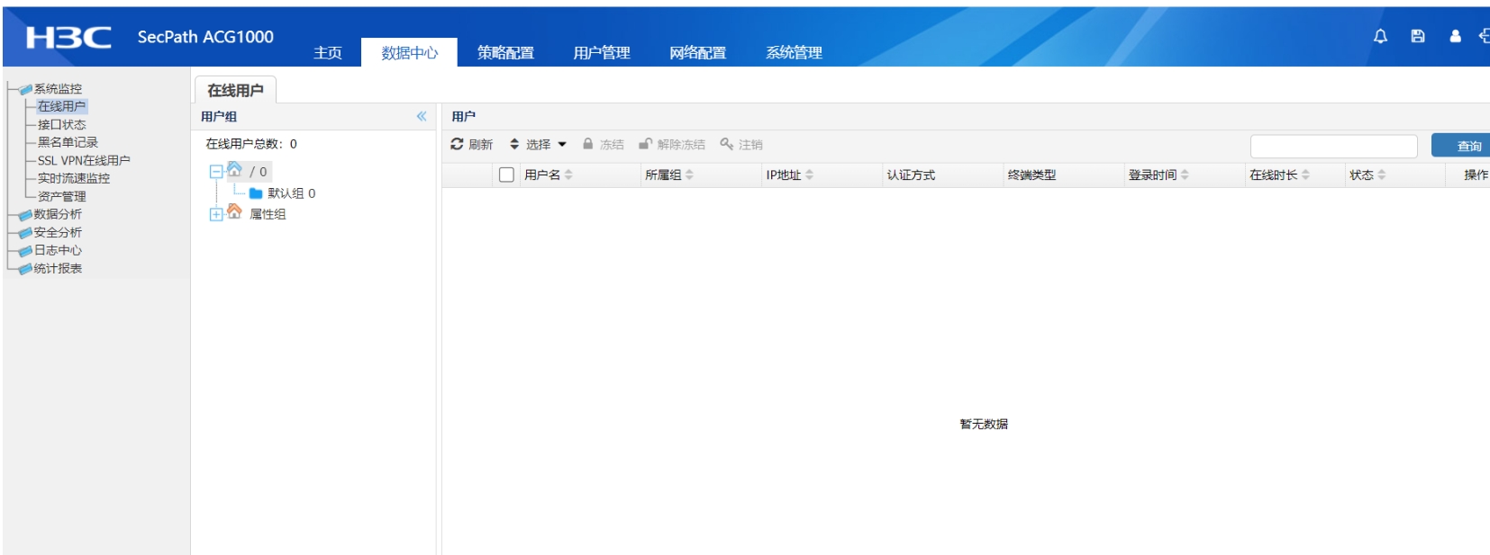1490x555 pixels.
Task: Open SSL VPN在线用户 in the sidebar
Action: coord(84,160)
